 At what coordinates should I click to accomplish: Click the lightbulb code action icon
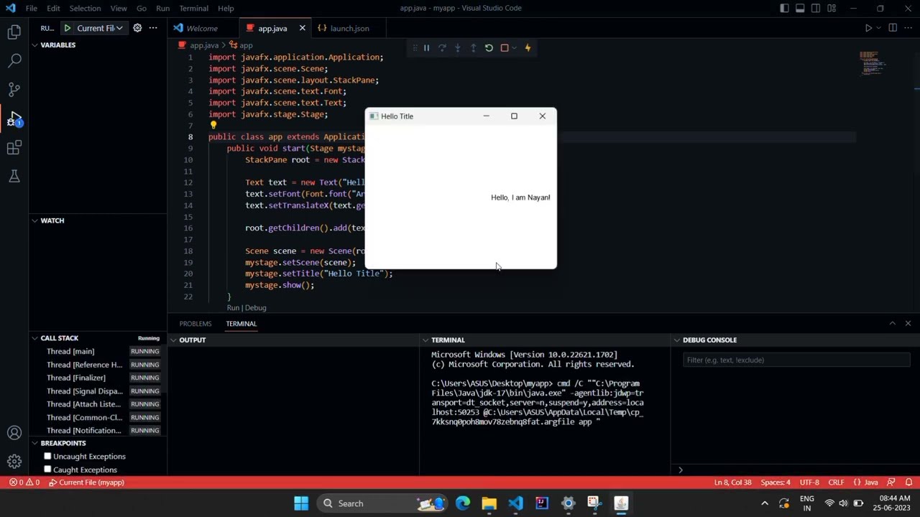click(x=213, y=125)
